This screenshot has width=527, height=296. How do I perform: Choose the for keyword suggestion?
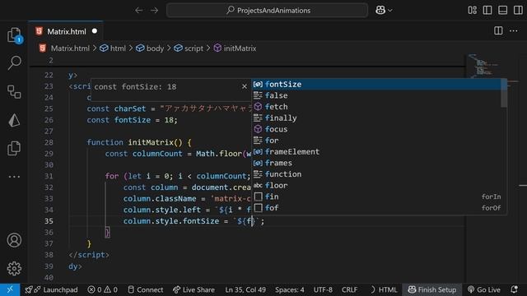point(376,141)
